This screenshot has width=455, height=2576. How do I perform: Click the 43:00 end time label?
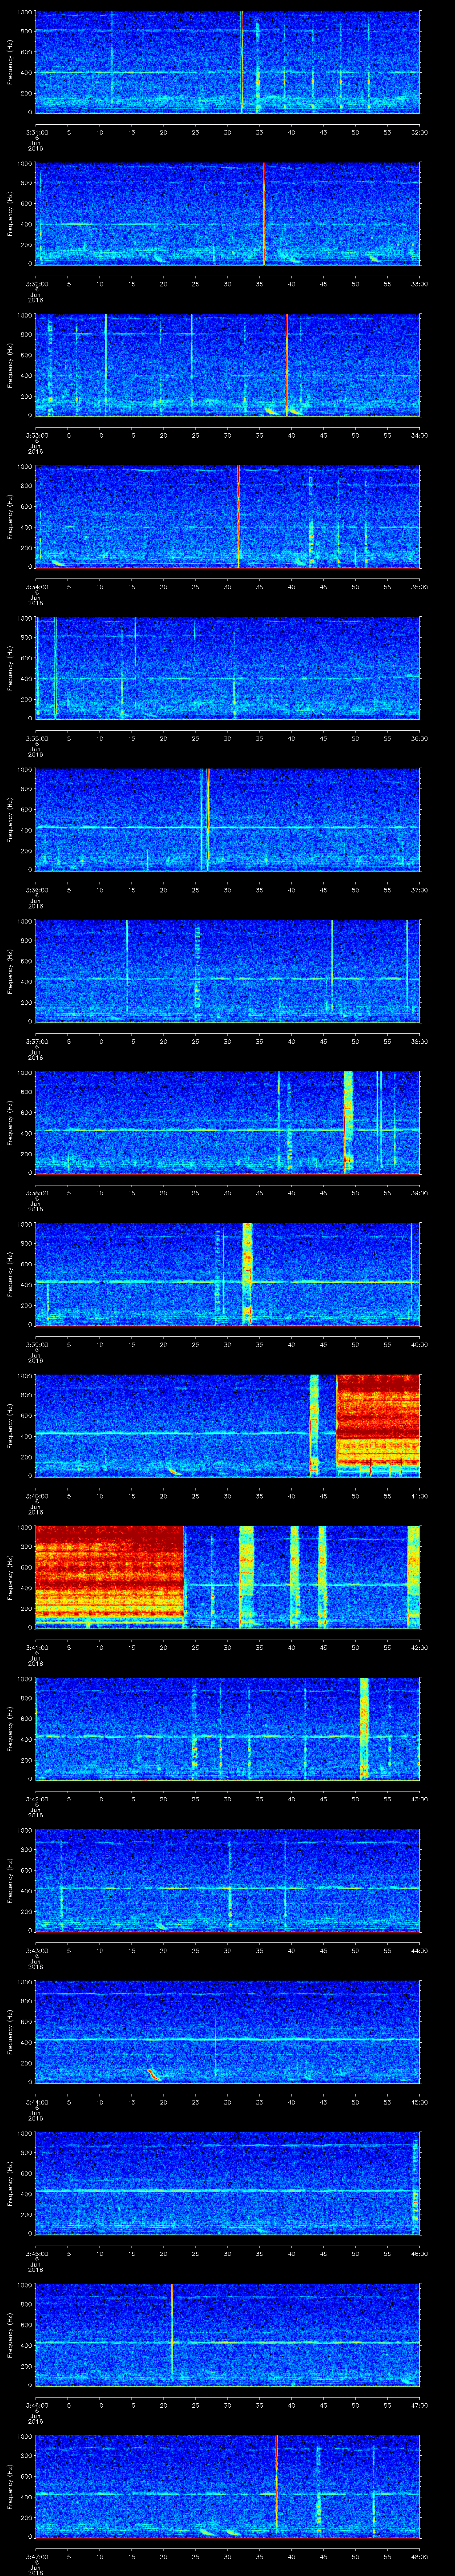point(419,1799)
